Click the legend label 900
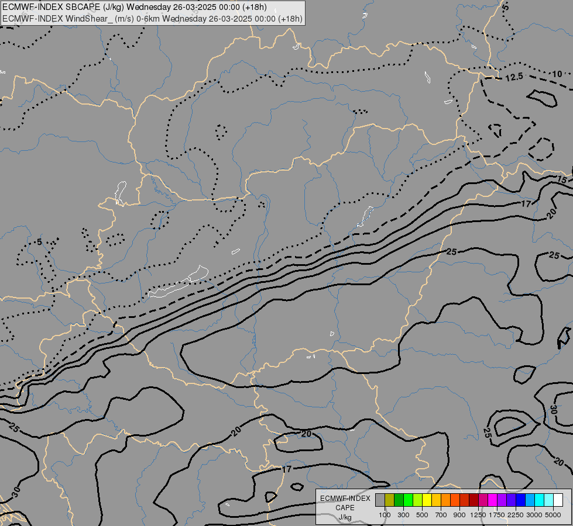 (x=459, y=515)
